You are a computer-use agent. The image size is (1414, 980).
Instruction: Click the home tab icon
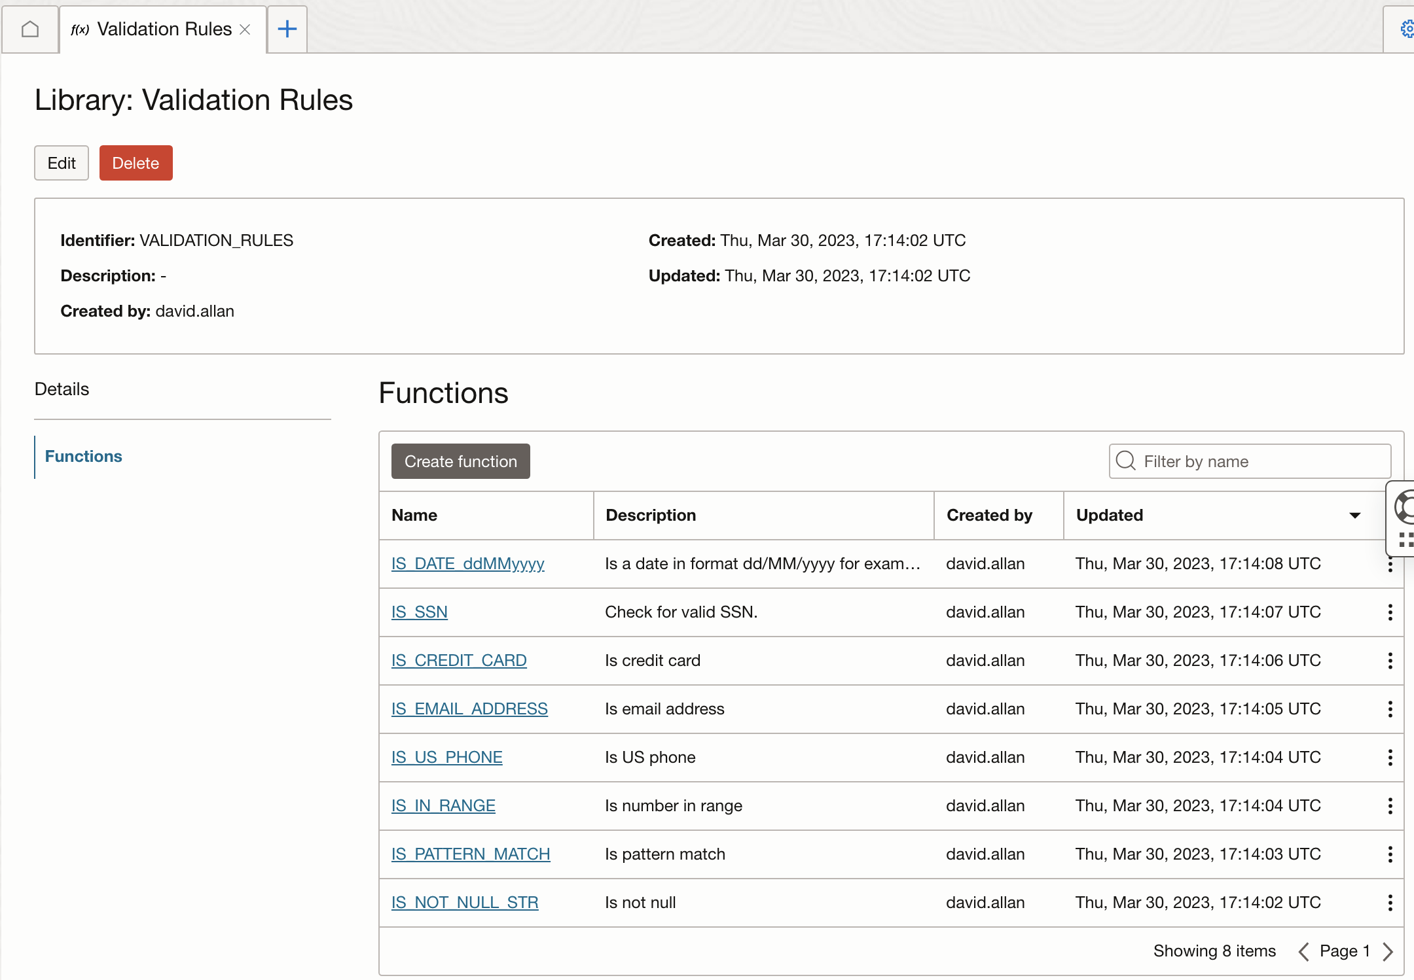(x=30, y=29)
